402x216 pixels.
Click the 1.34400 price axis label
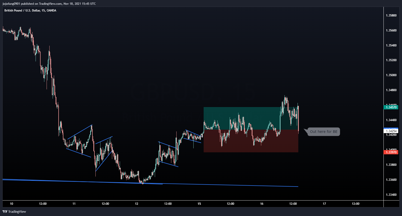(391, 120)
